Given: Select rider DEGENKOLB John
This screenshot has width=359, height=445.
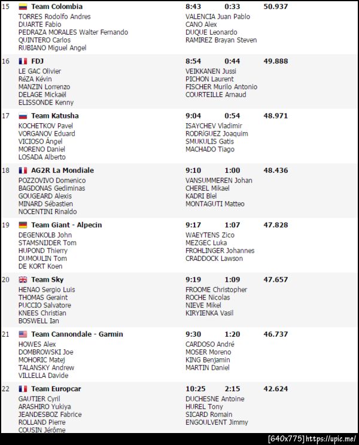Looking at the screenshot, I should 45,235.
